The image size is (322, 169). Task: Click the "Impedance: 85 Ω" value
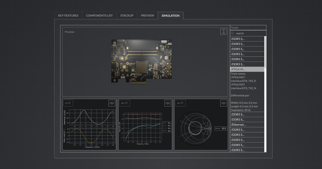point(241,110)
